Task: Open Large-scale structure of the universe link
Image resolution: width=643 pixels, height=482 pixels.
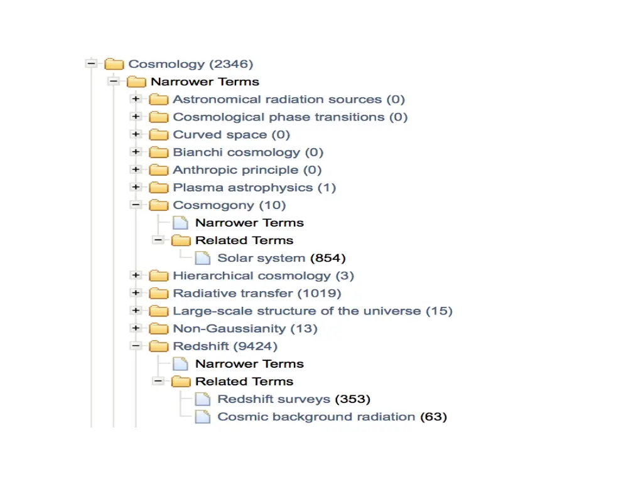Action: pos(313,311)
